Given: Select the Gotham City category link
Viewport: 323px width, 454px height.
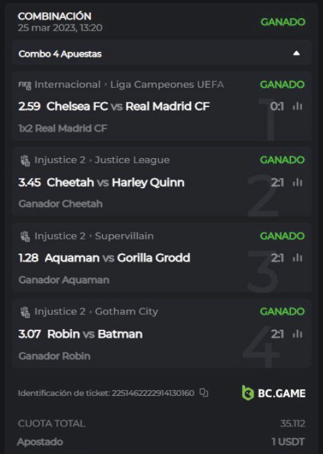Looking at the screenshot, I should [x=127, y=311].
